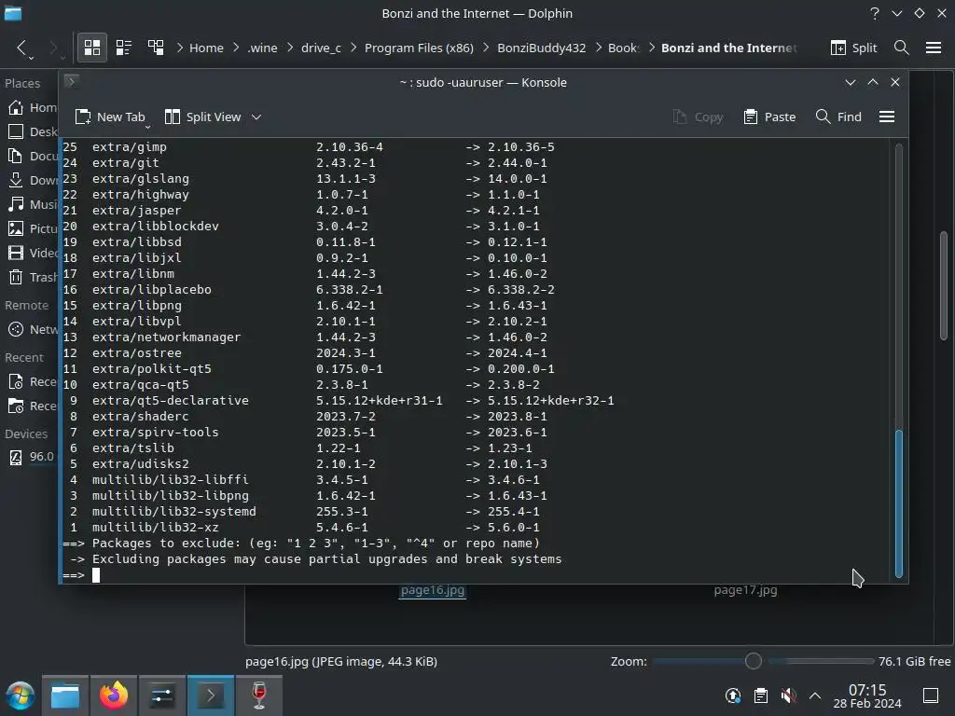
Task: Open the application launcher start button
Action: pyautogui.click(x=21, y=695)
